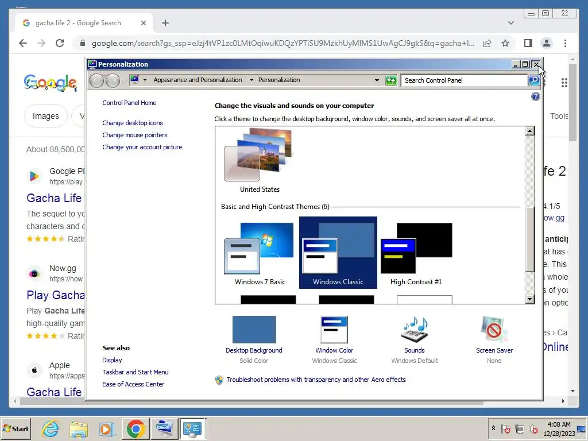Screen dimensions: 588x441
Task: Share this page from Chrome address bar
Action: click(487, 43)
